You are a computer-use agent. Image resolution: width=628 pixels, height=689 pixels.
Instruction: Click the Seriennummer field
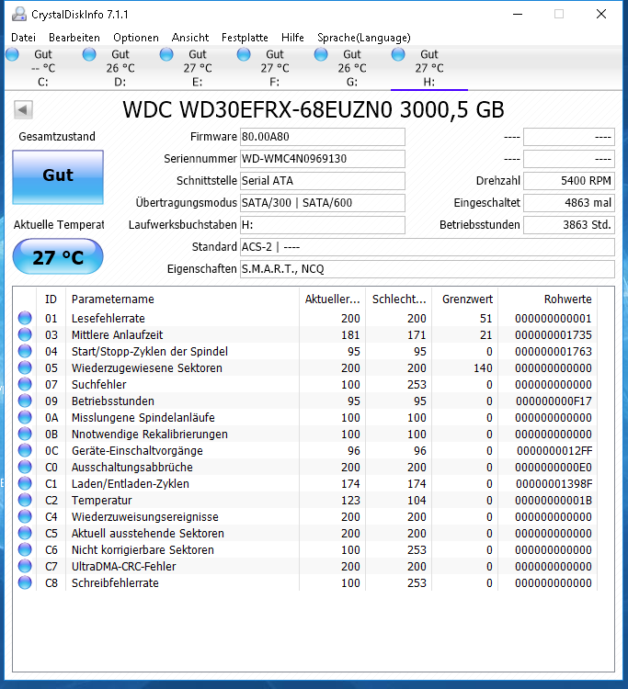coord(322,159)
